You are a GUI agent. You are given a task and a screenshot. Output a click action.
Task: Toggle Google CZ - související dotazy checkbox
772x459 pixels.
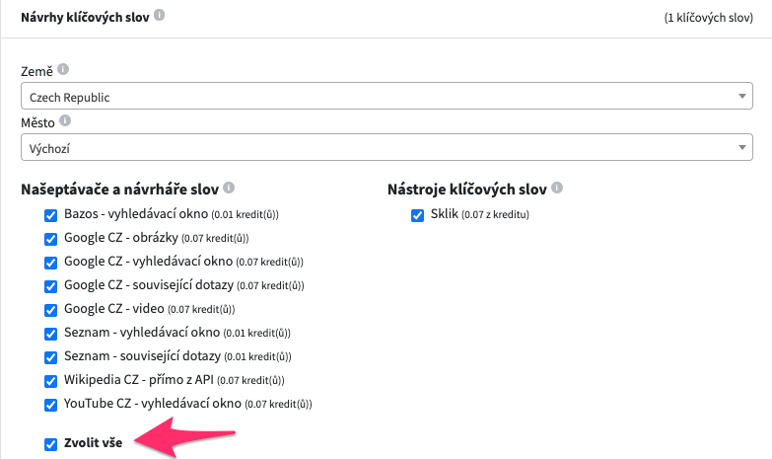pos(50,286)
